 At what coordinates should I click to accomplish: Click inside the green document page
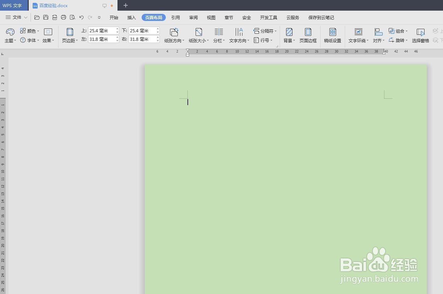tap(286, 179)
